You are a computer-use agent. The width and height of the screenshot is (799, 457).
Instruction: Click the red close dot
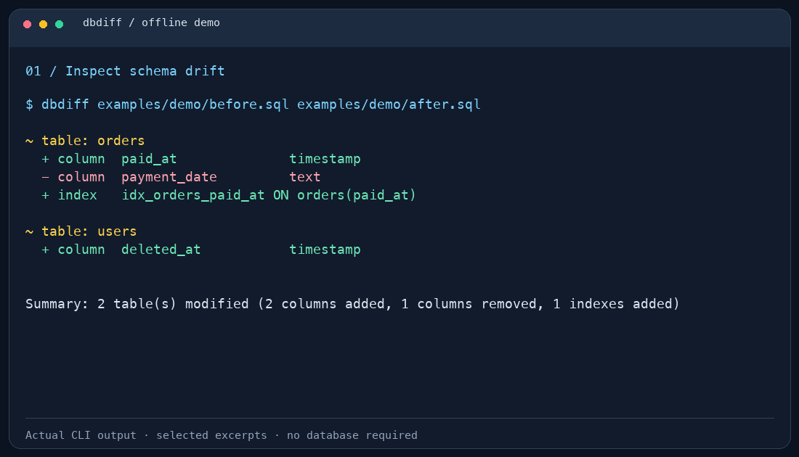(x=28, y=24)
